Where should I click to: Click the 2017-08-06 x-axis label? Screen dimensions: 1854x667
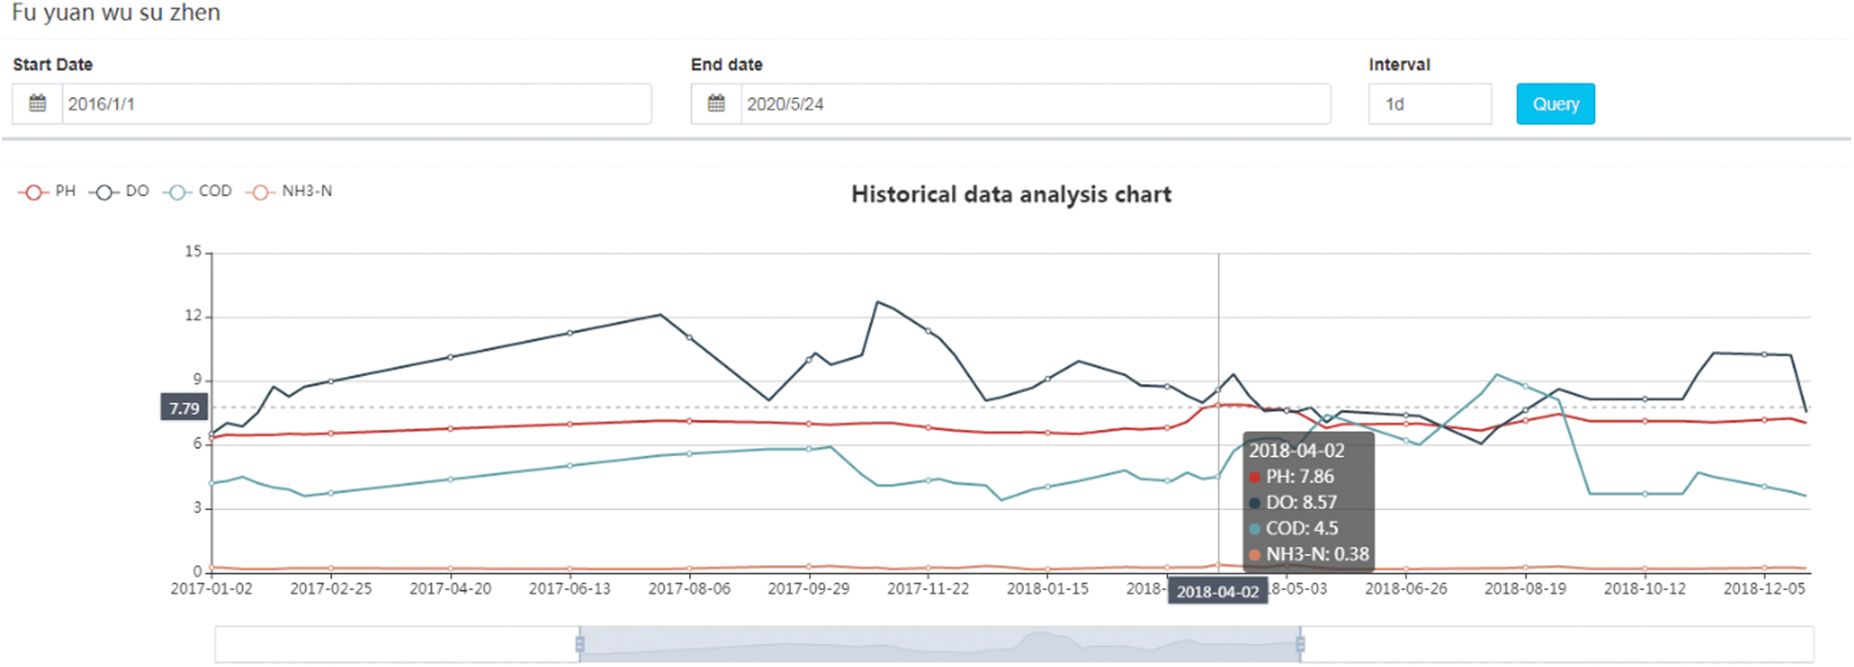tap(689, 589)
